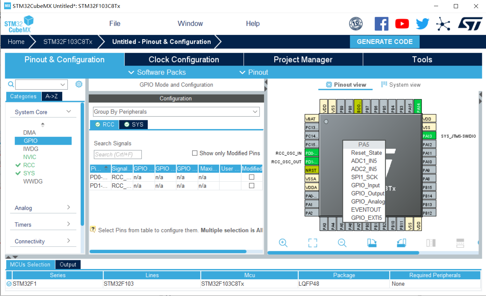Switch to the Tools tab
The image size is (486, 296).
click(422, 60)
